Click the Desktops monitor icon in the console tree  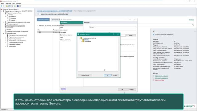point(10,18)
